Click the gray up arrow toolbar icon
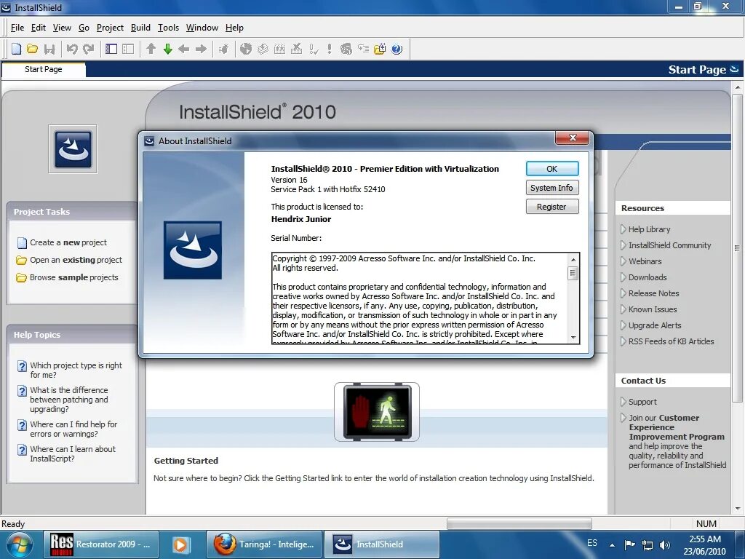 point(151,49)
